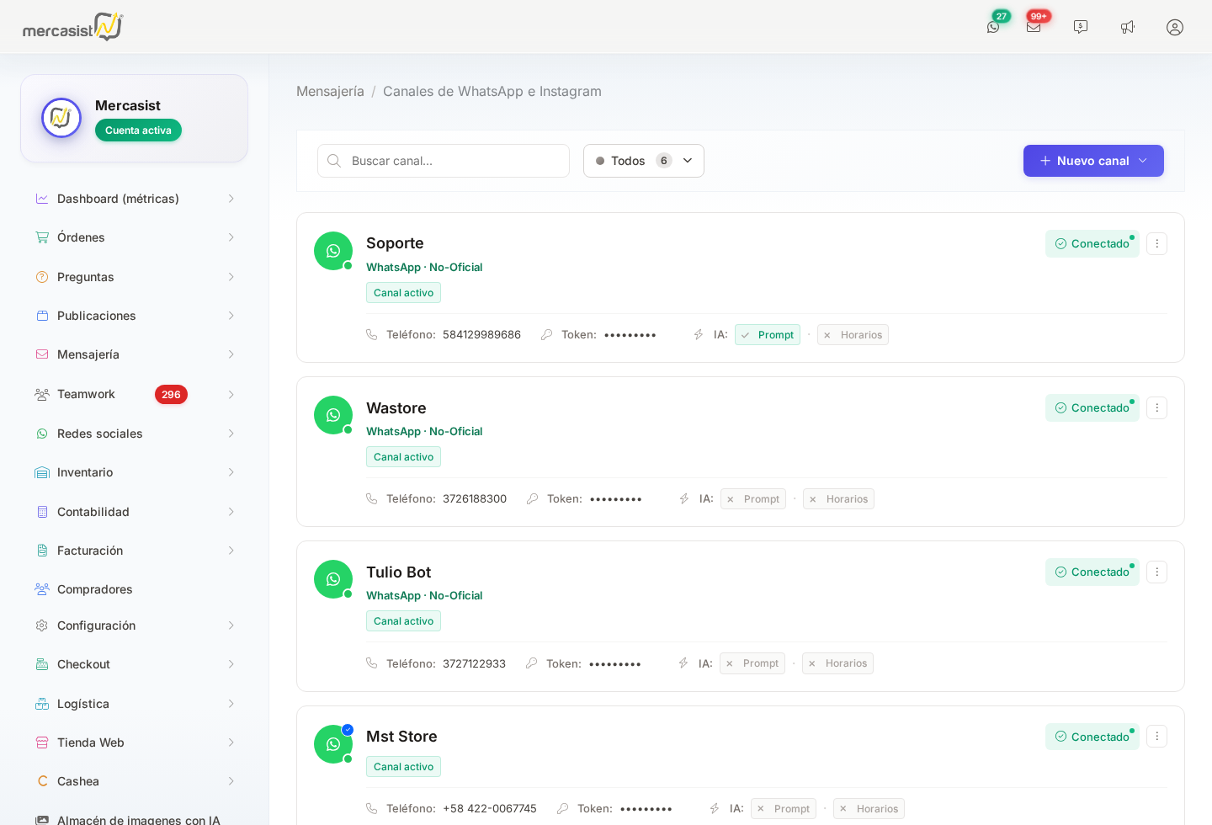Toggle the Prompt AI chip for Soporte
This screenshot has width=1212, height=825.
coord(768,335)
